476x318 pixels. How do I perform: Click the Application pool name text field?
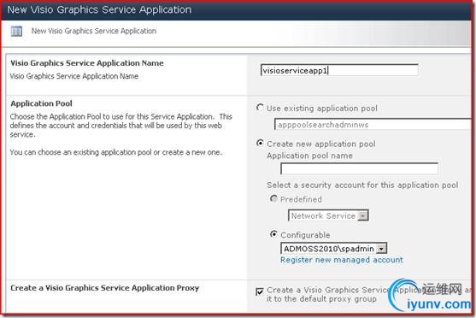[359, 168]
